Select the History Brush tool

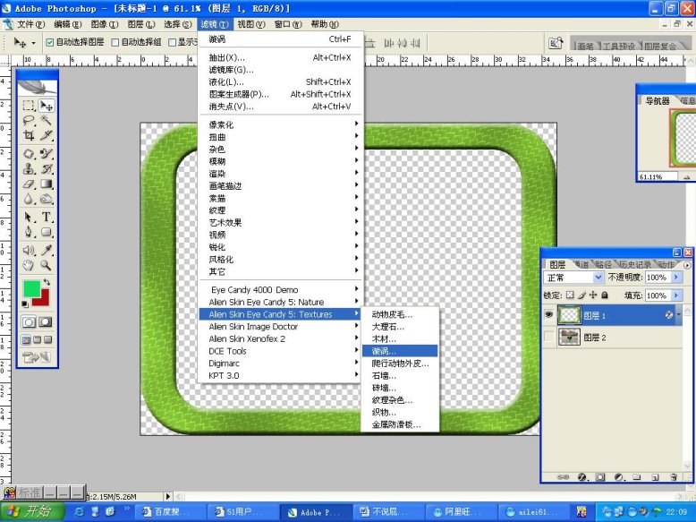(47, 169)
